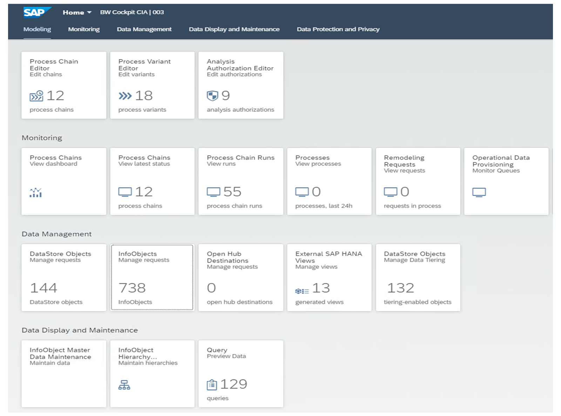
Task: Click InfoObject Master Data Maintenance title
Action: coord(60,353)
